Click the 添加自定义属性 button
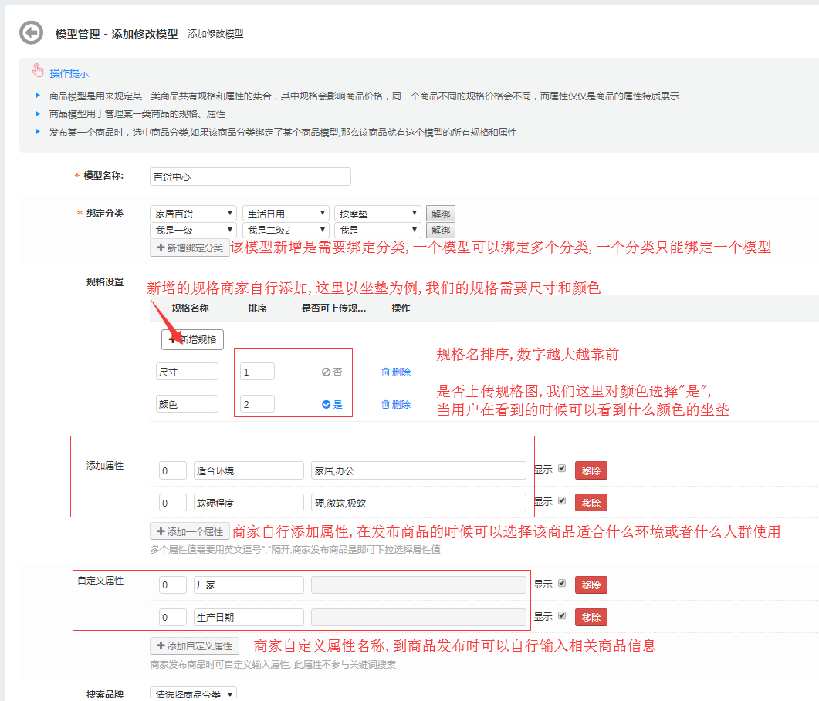Screen dimensions: 819x701 tap(195, 645)
